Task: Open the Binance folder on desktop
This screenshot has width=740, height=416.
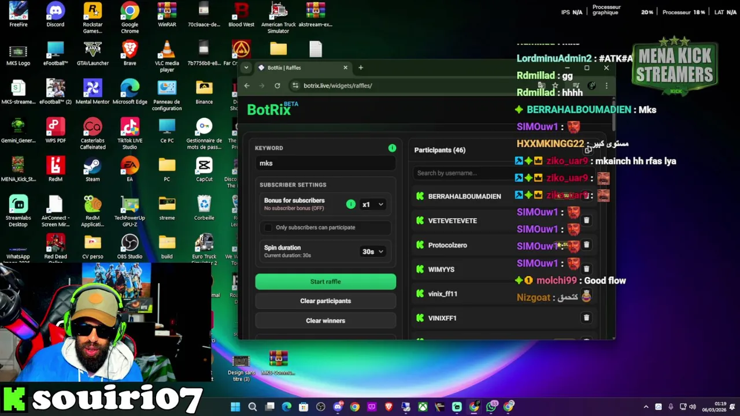Action: pyautogui.click(x=204, y=92)
